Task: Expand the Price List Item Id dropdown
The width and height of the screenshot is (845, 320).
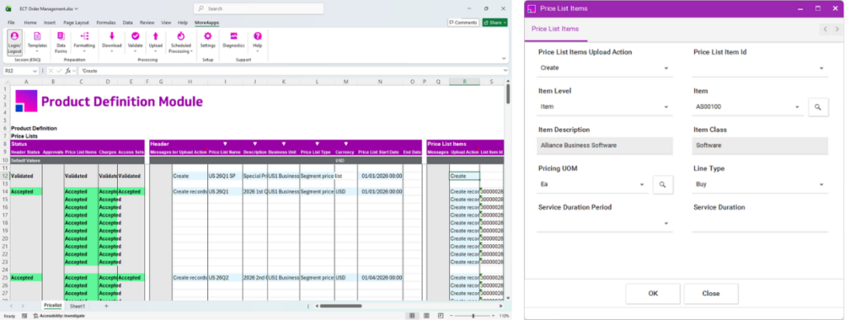Action: pyautogui.click(x=821, y=68)
